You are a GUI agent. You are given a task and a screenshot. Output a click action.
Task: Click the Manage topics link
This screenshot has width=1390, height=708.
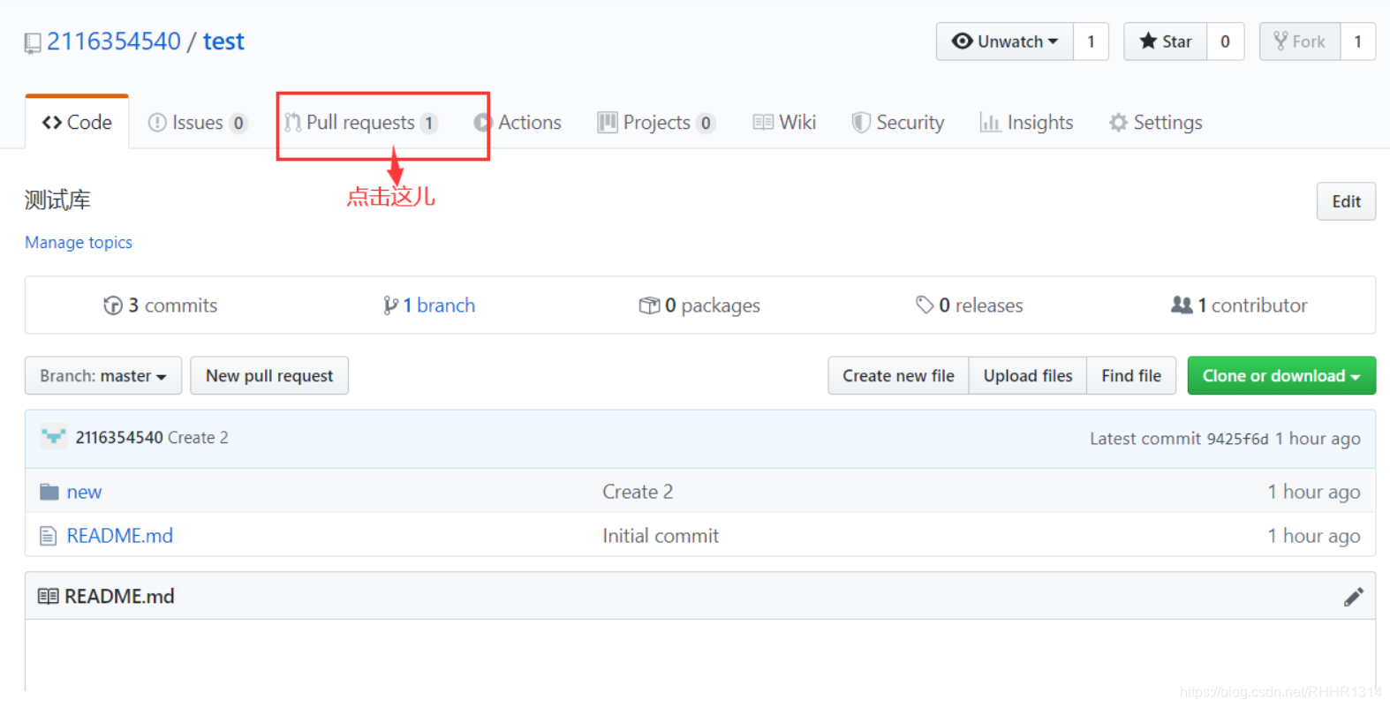point(79,242)
